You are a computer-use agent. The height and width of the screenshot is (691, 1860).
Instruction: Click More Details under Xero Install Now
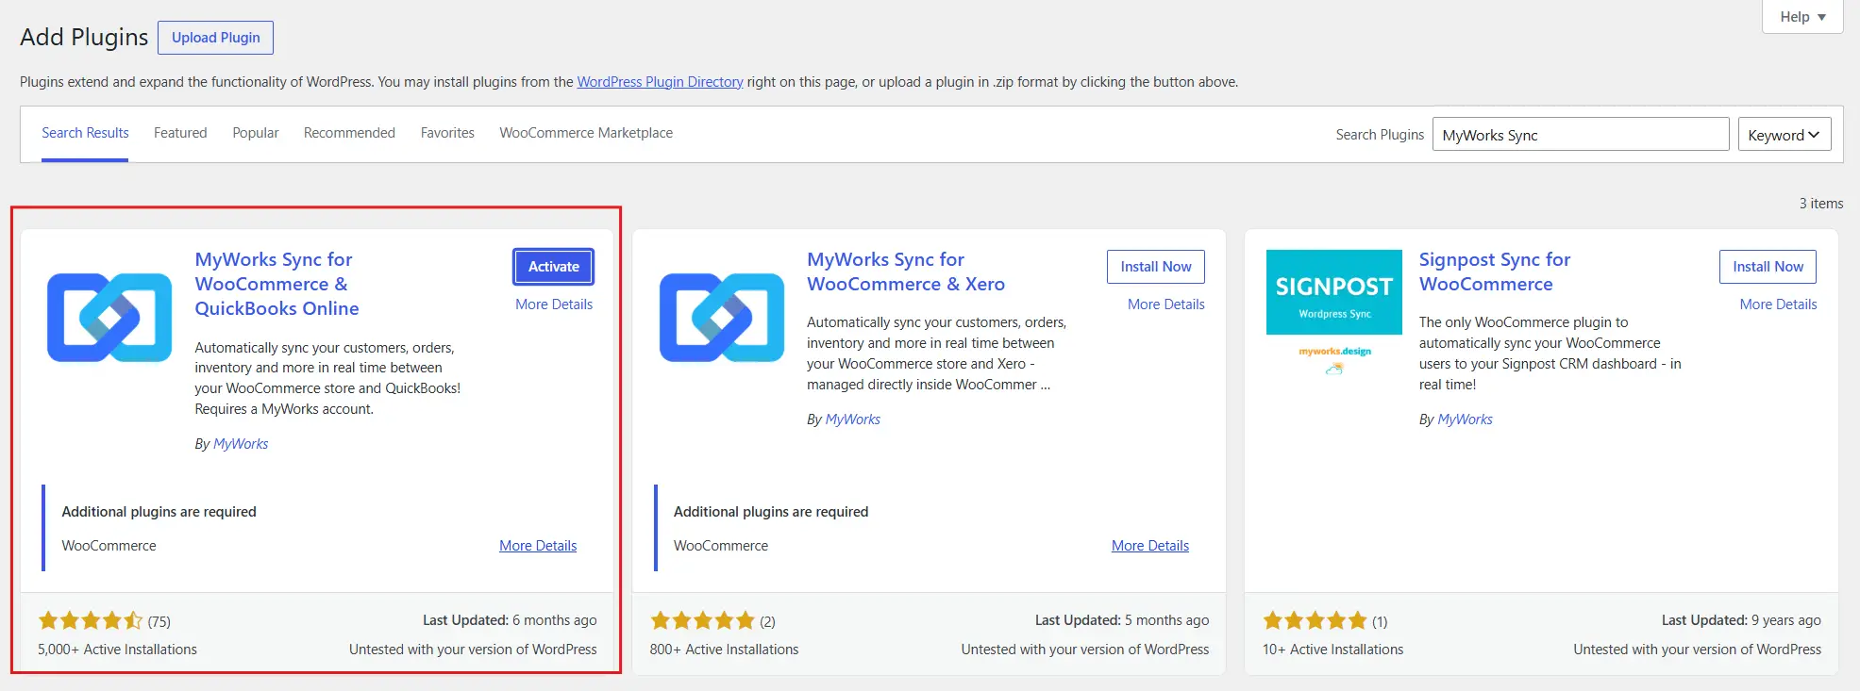(x=1166, y=304)
